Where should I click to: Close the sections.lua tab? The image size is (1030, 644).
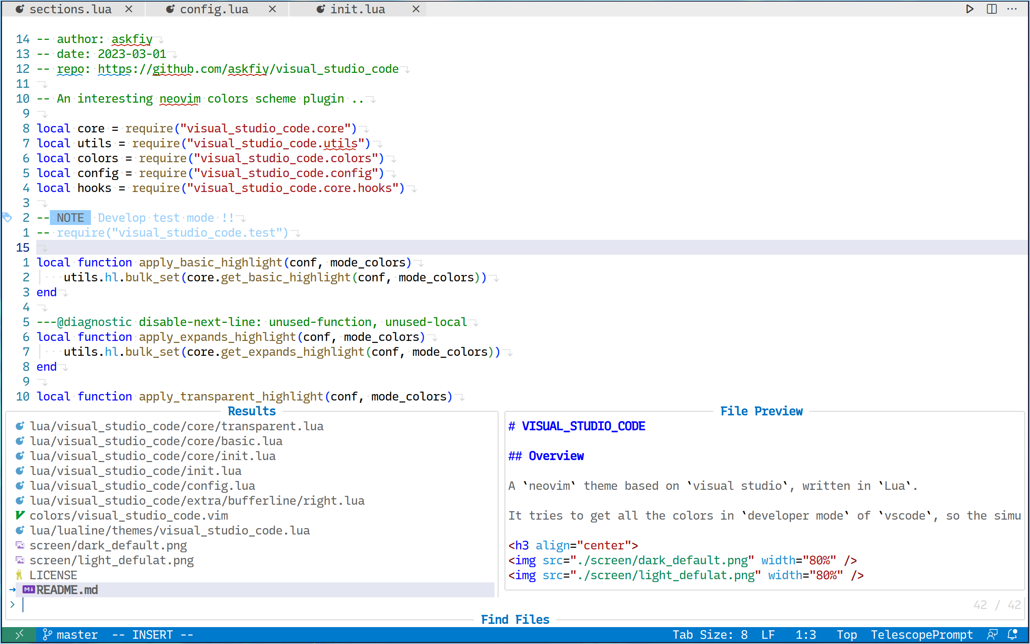click(x=128, y=9)
